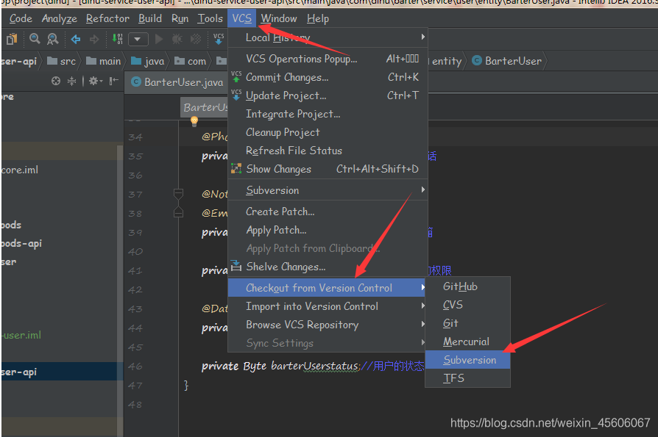This screenshot has width=658, height=437.
Task: Expand the Local History submenu
Action: point(328,37)
